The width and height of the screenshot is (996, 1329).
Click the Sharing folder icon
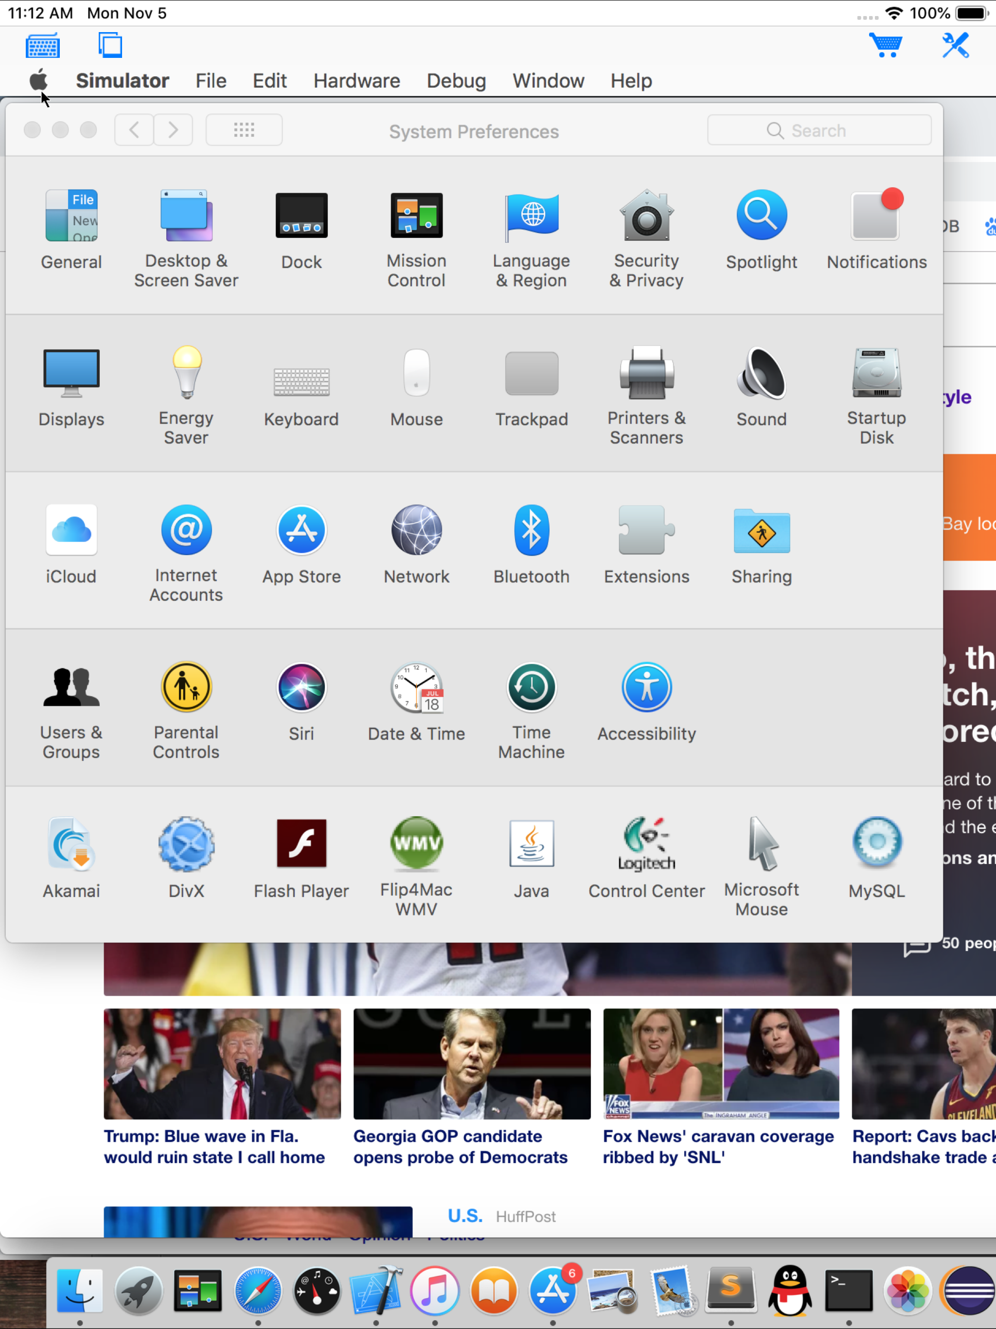(x=761, y=531)
